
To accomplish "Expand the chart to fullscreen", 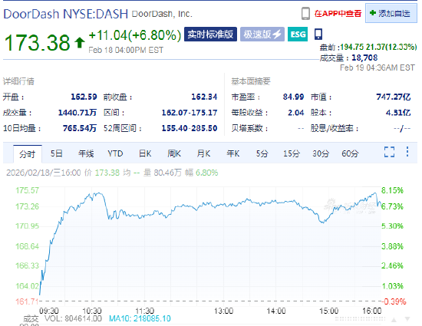I will (x=390, y=152).
